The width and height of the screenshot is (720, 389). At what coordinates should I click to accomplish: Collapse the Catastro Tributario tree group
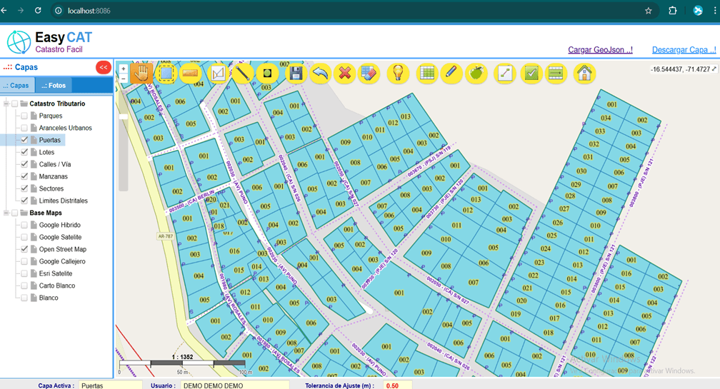pos(6,103)
